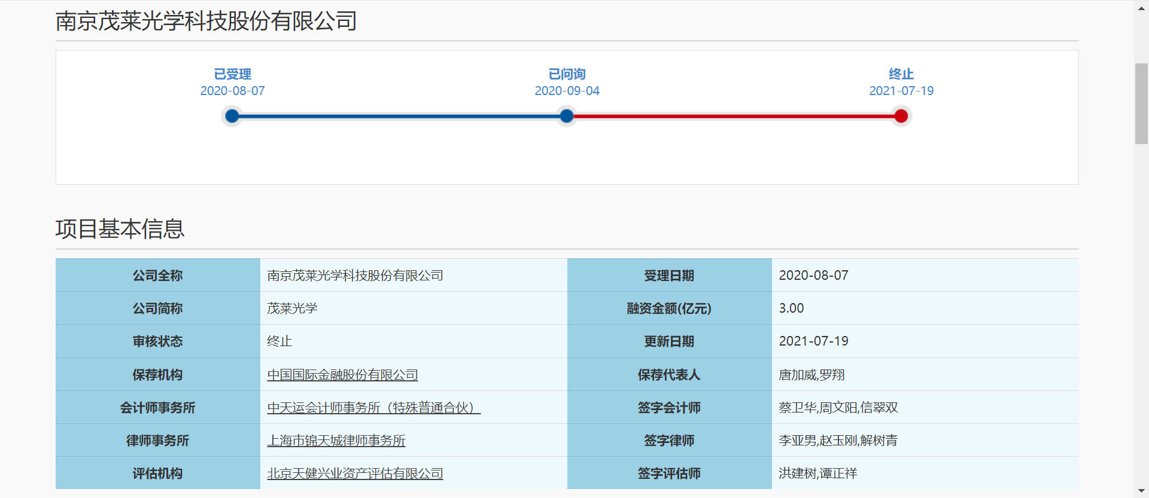Image resolution: width=1149 pixels, height=498 pixels.
Task: Click the update date value in table
Action: coord(813,341)
